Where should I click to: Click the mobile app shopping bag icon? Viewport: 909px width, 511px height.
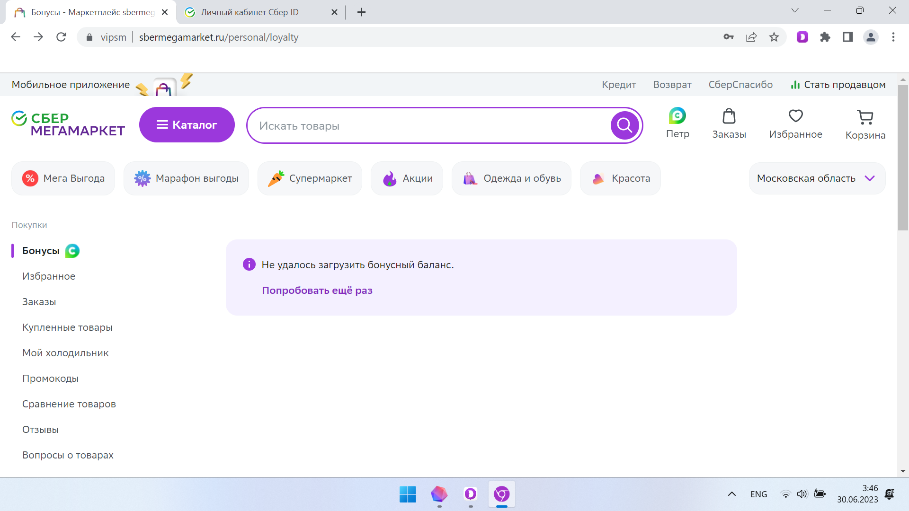click(x=164, y=88)
